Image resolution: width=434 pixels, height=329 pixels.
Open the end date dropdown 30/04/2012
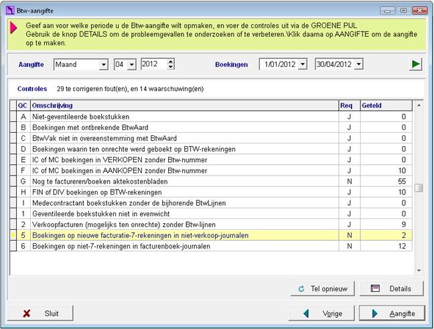[x=359, y=64]
